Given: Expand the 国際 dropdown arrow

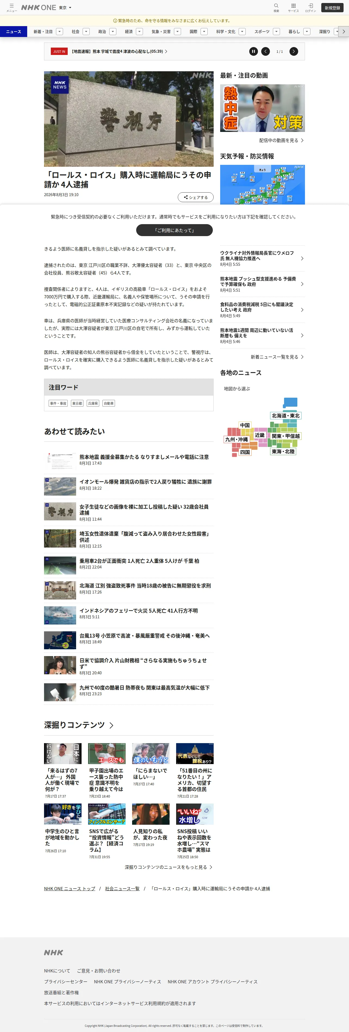Looking at the screenshot, I should click(x=204, y=31).
